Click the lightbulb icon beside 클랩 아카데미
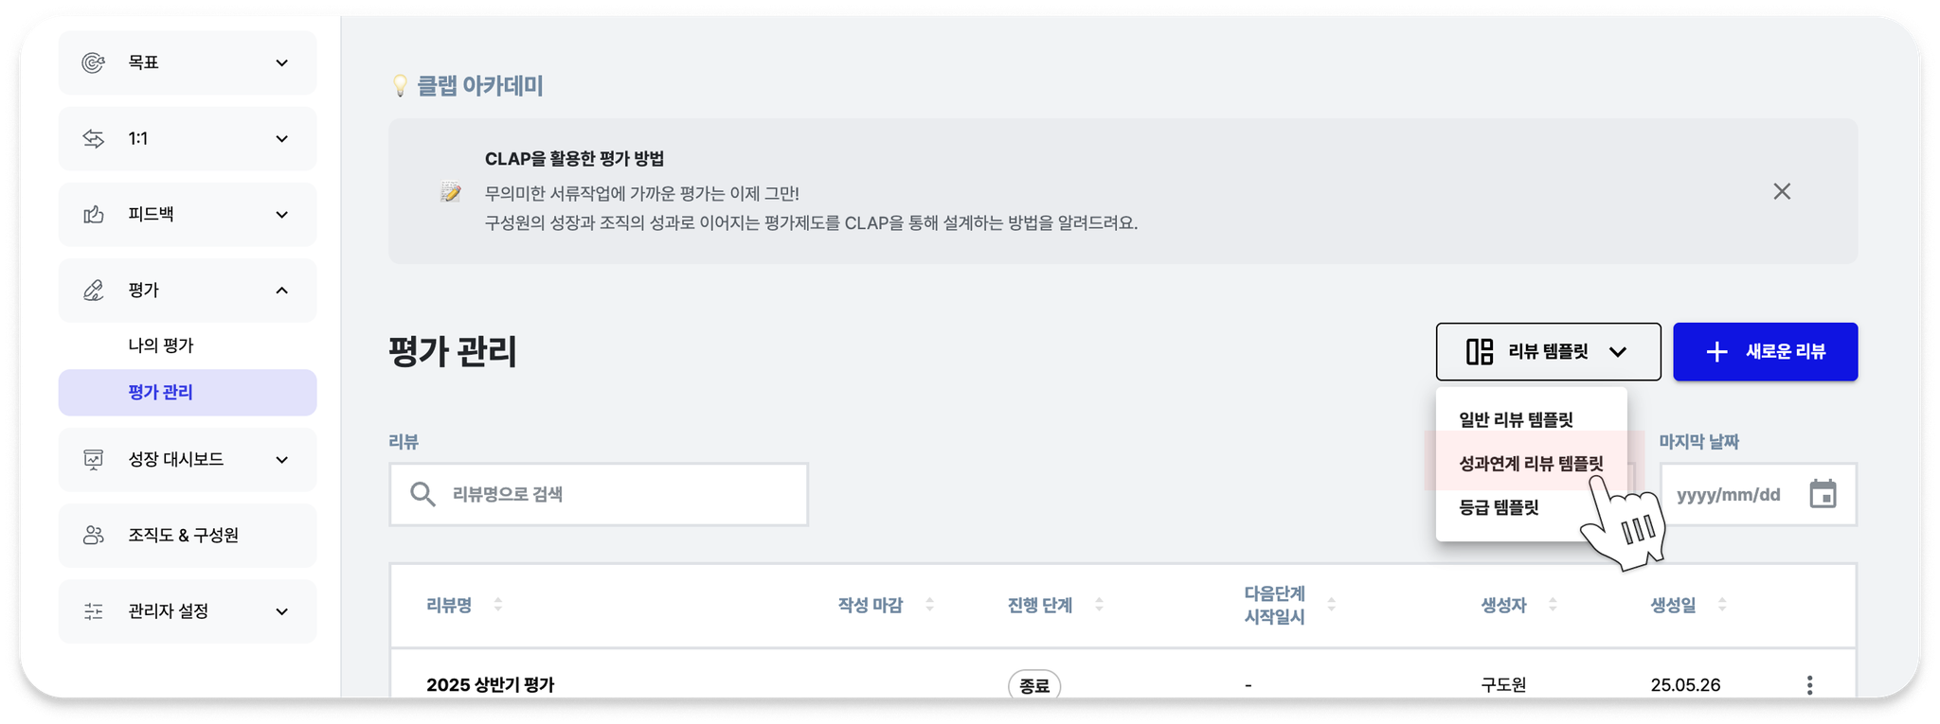Viewport: 1940px width, 724px height. coord(400,85)
